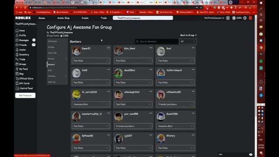Open Trade in the top navigation
The image size is (279, 157).
click(x=104, y=18)
